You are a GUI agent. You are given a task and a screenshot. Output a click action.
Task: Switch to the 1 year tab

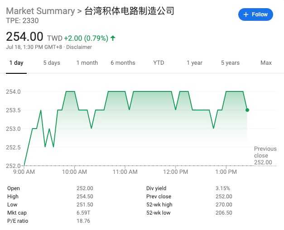(194, 63)
